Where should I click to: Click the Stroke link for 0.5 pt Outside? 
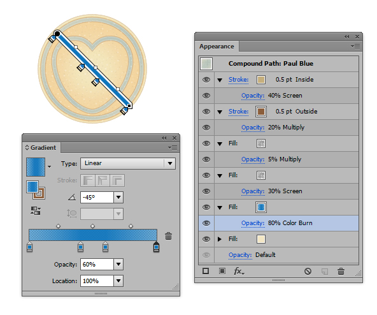(238, 112)
